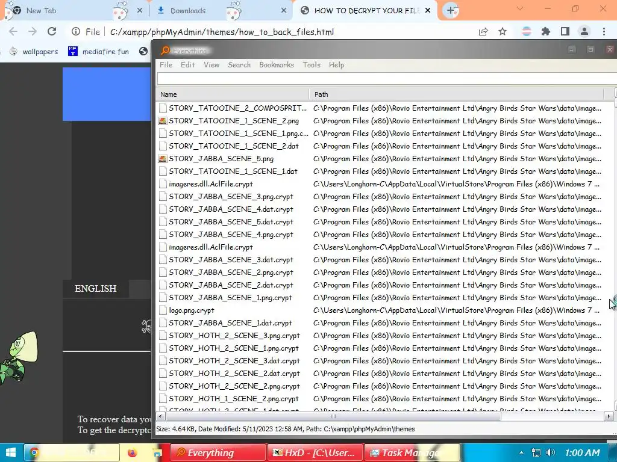
Task: Click file icon of STORY_HOTH_2_SCENE_2.dat.crypt
Action: point(163,374)
